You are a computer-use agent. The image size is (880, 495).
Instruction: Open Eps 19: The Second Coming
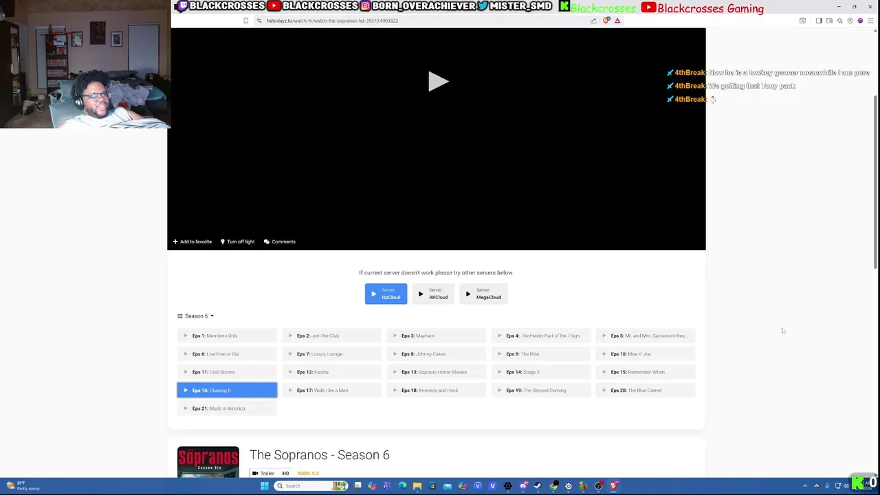coord(540,390)
